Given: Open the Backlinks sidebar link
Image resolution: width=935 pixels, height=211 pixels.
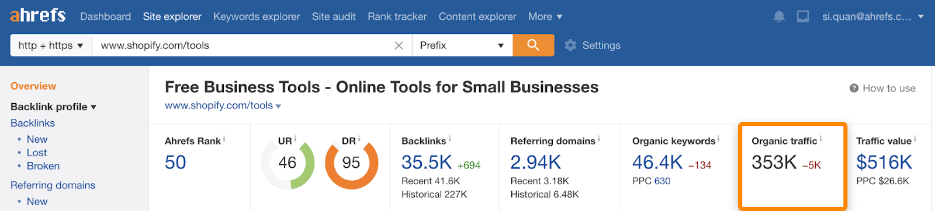Looking at the screenshot, I should pyautogui.click(x=33, y=123).
